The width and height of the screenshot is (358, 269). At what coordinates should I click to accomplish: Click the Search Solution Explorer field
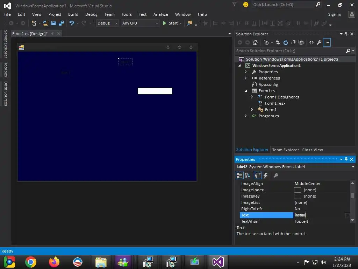[x=291, y=51]
